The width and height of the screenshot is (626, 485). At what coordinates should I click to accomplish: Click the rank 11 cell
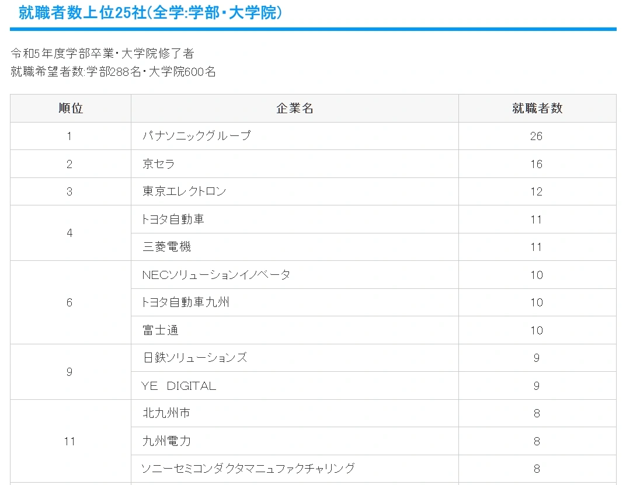69,441
